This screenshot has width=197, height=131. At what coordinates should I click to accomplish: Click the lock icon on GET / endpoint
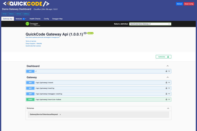(166, 71)
